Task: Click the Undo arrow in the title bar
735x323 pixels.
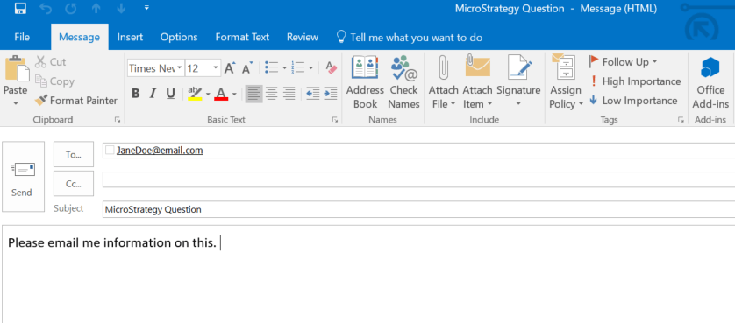Action: coord(46,8)
